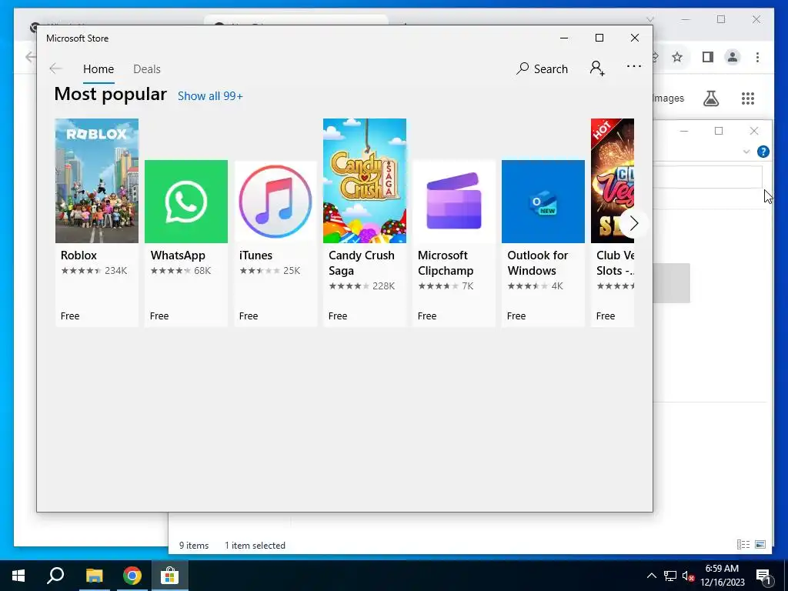Click the WhatsApp title text
Viewport: 788px width, 591px height.
tap(178, 255)
